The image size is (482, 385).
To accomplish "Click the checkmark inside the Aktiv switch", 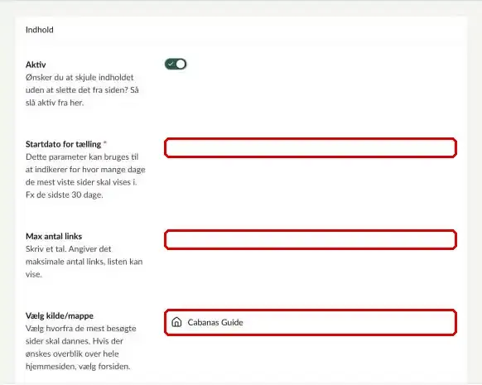I will tap(171, 65).
